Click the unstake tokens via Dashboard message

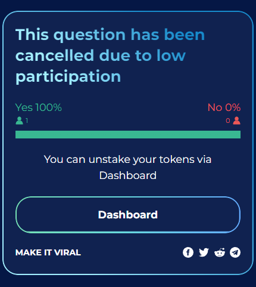click(128, 167)
